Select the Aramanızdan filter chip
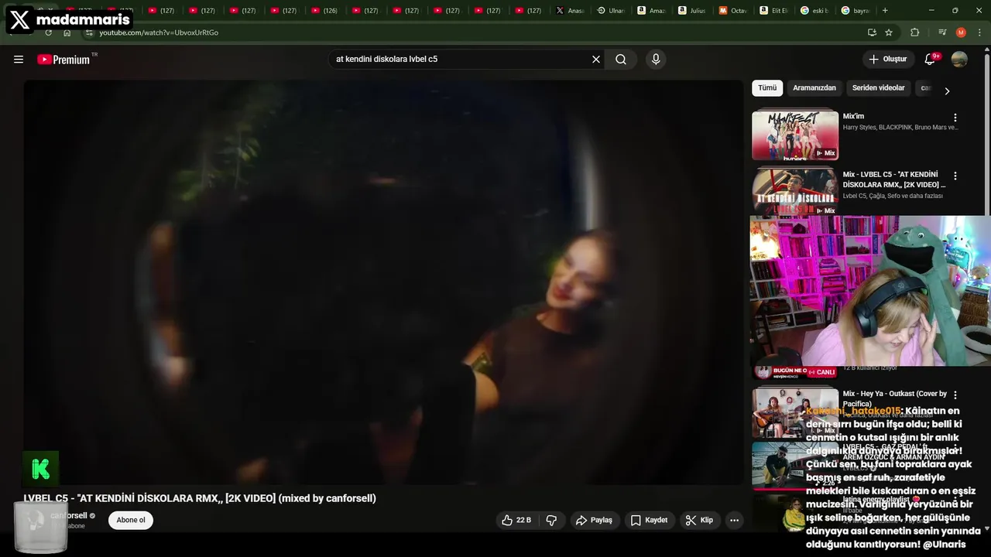 pyautogui.click(x=814, y=88)
